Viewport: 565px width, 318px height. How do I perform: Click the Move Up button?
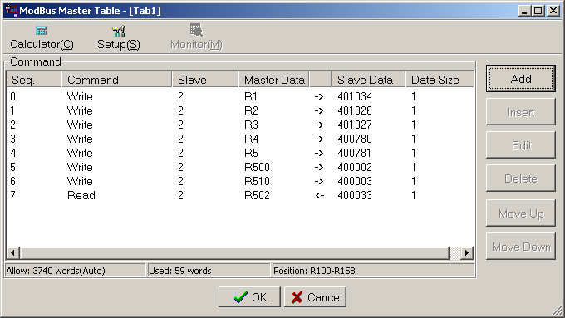point(521,213)
